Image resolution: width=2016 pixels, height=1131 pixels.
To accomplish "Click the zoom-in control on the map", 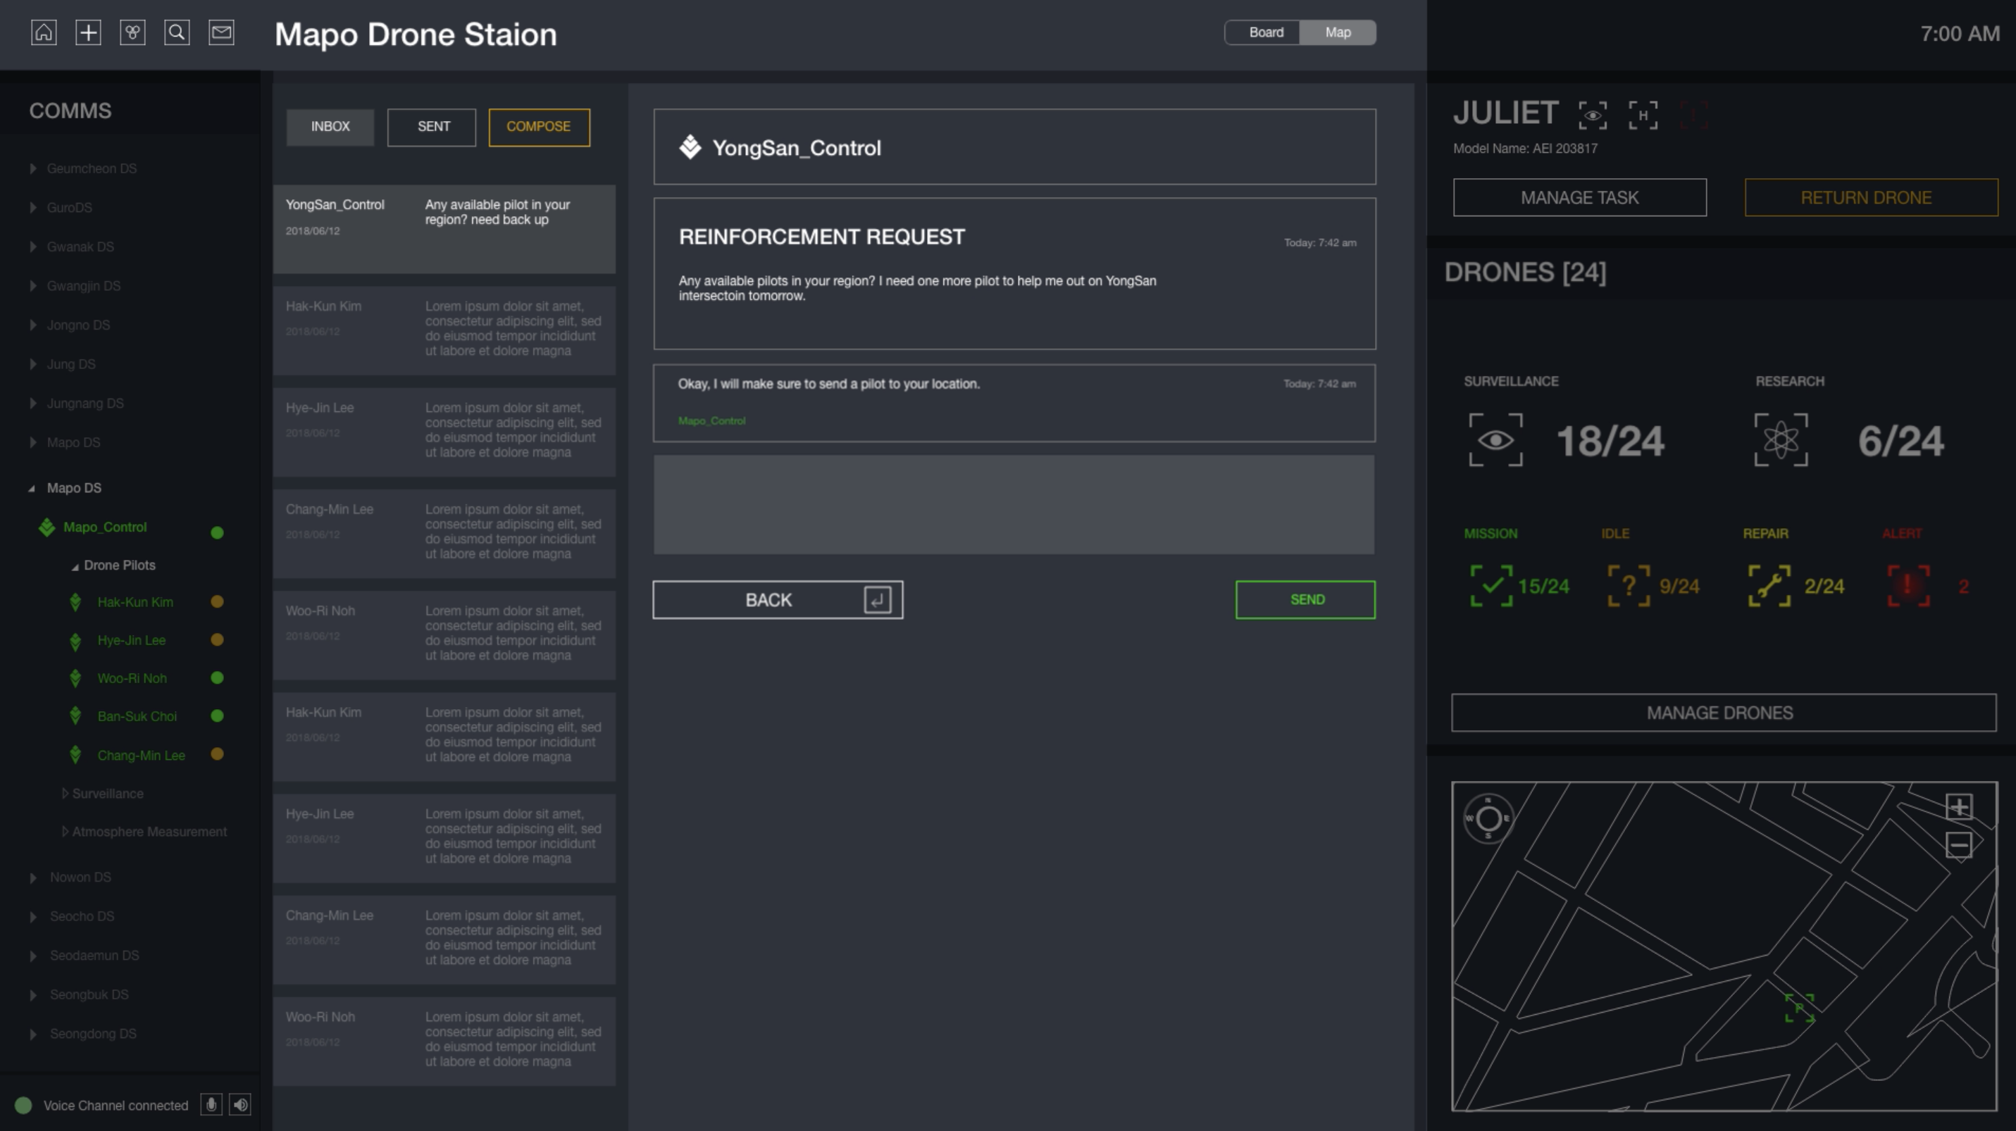I will coord(1960,807).
